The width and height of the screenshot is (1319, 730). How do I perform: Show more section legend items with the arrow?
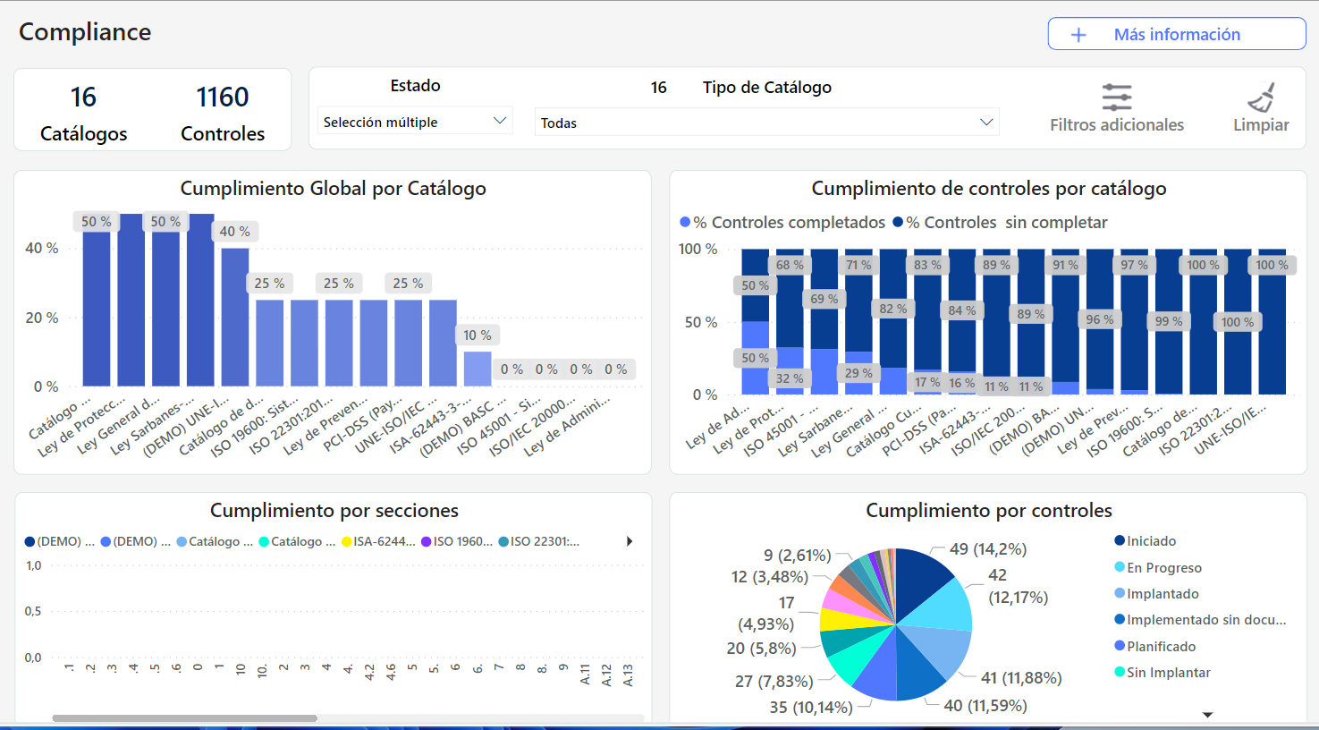(x=630, y=541)
